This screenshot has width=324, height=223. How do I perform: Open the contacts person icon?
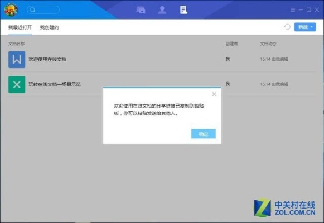162,9
